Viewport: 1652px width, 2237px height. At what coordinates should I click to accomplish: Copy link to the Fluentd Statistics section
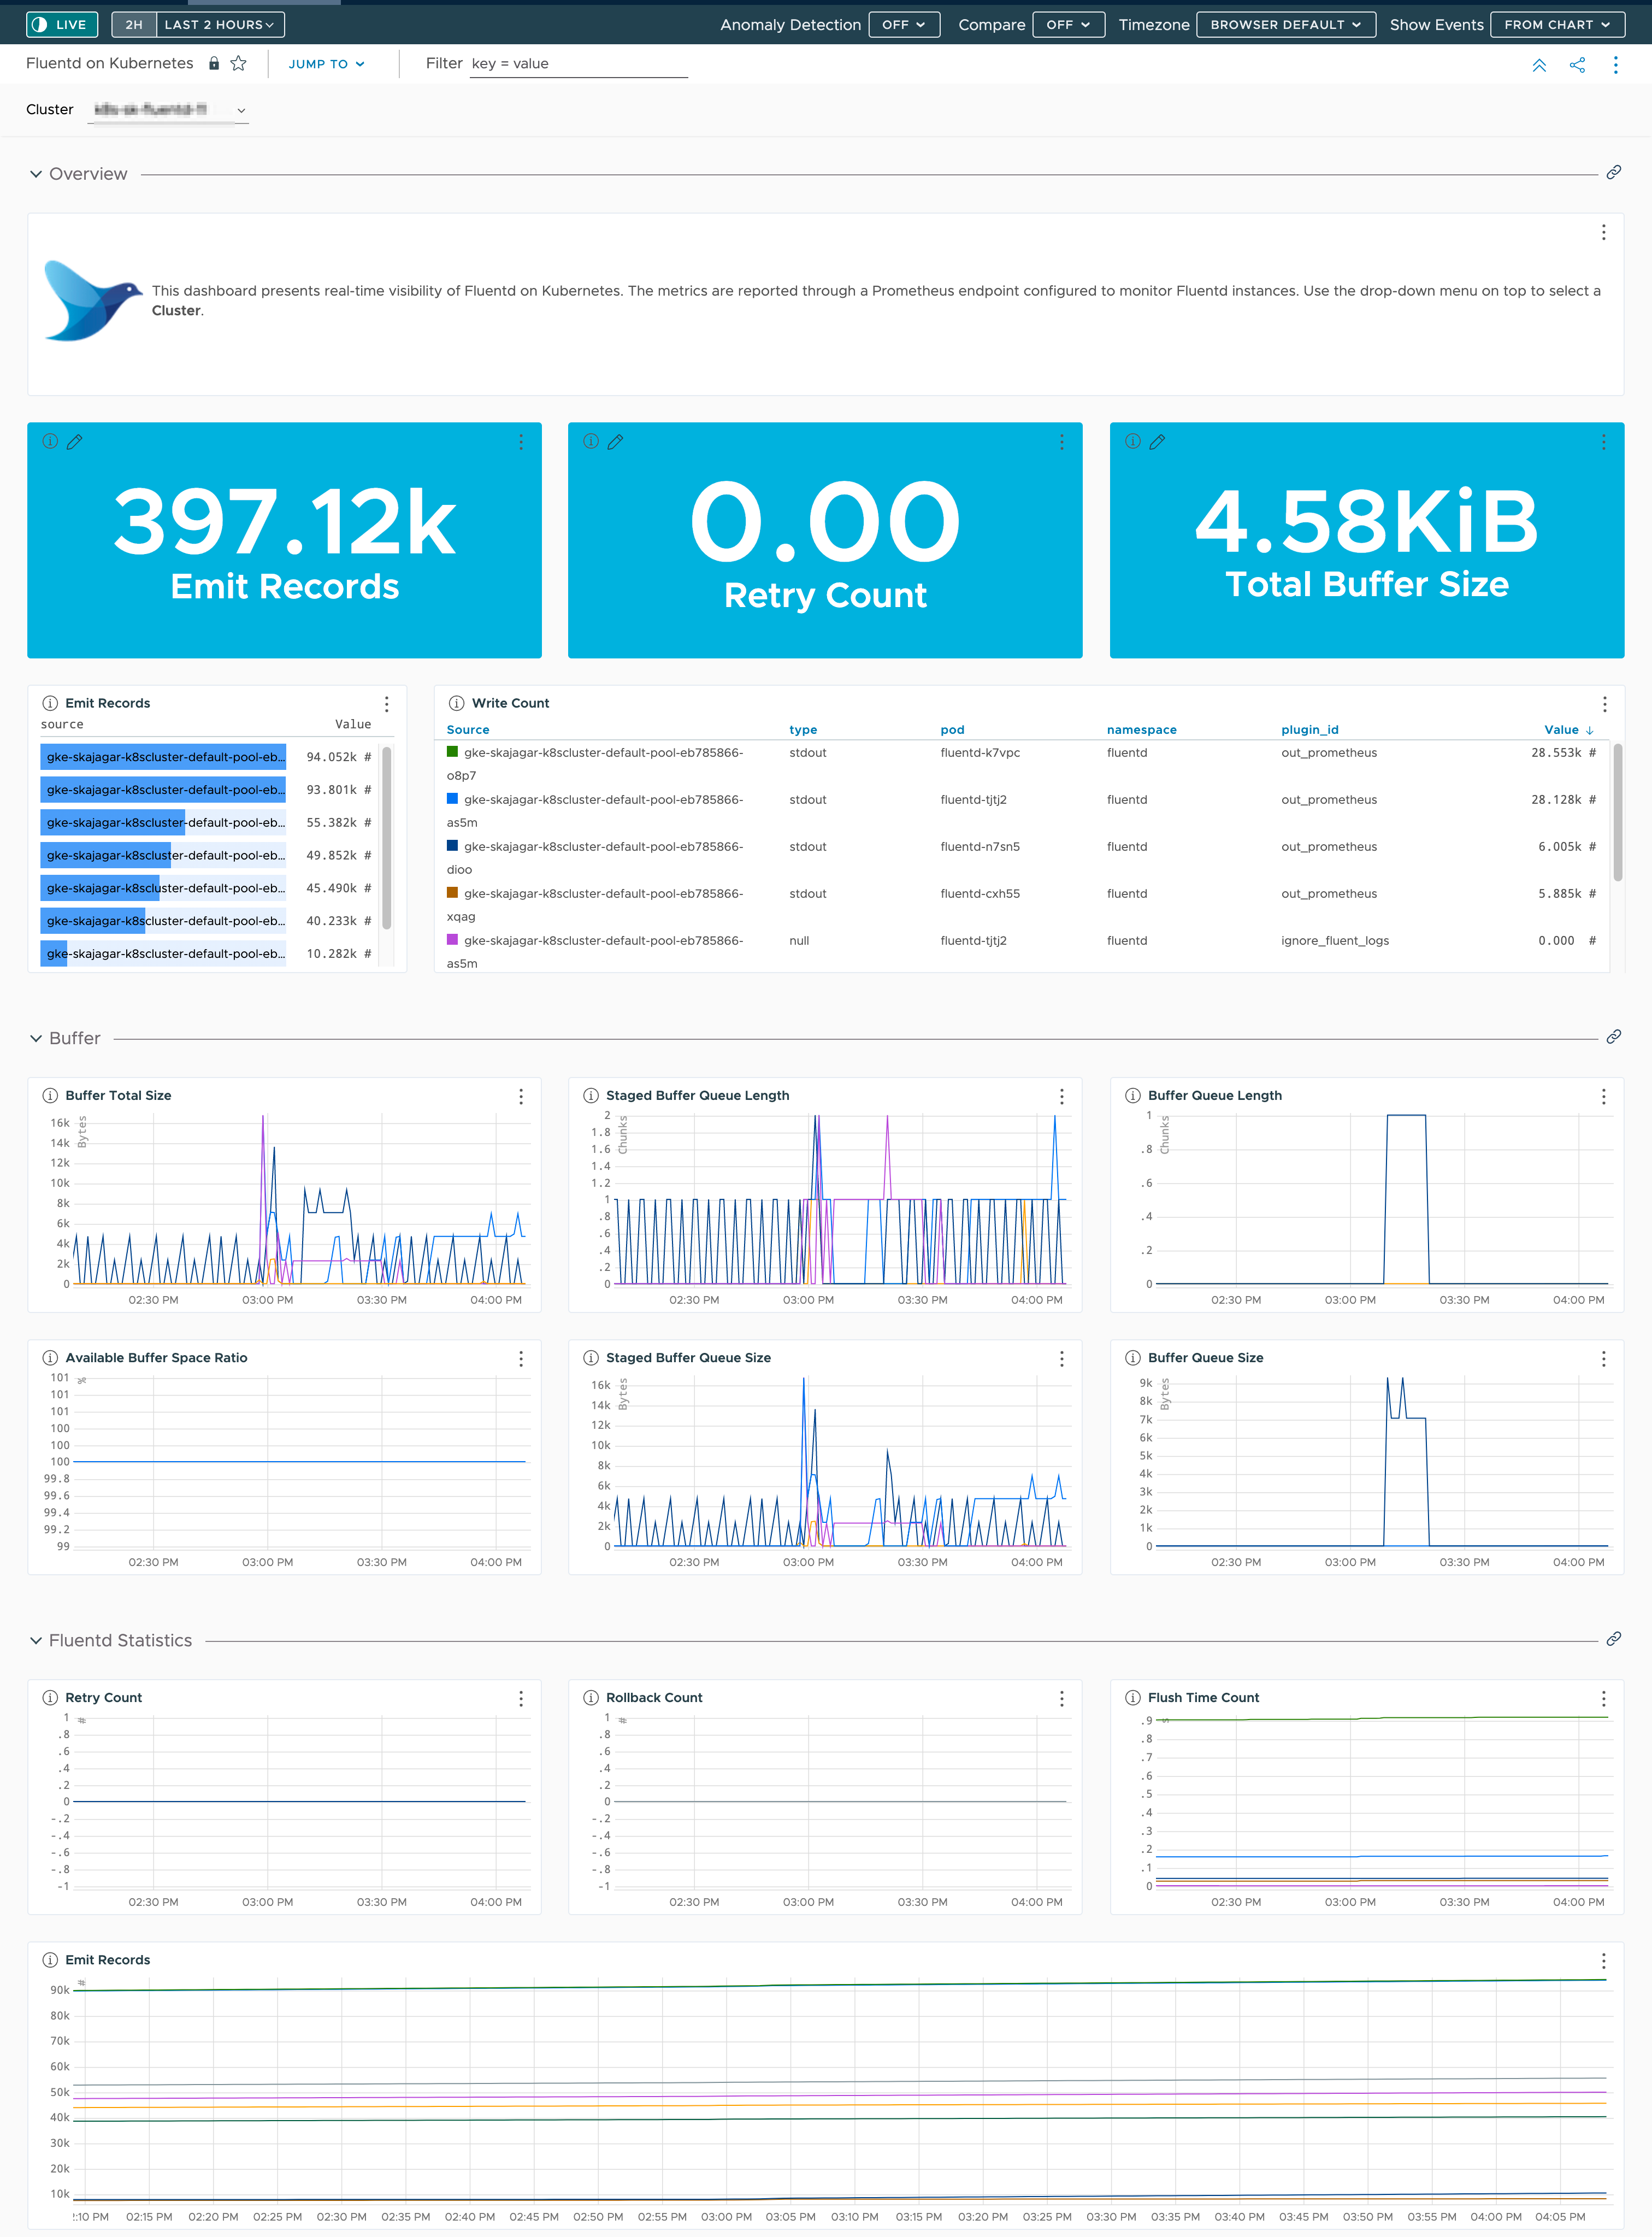[1613, 1639]
